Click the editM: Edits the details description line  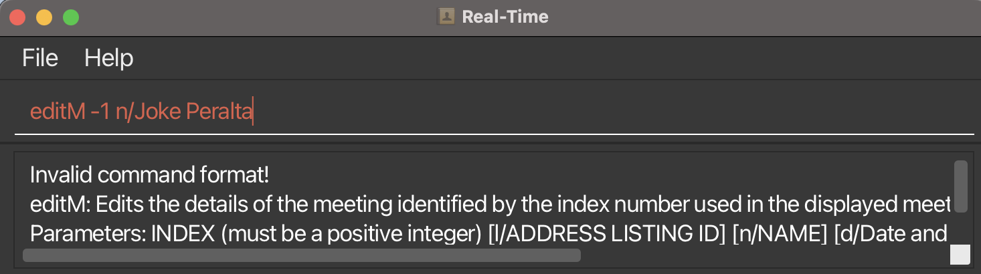(x=490, y=204)
